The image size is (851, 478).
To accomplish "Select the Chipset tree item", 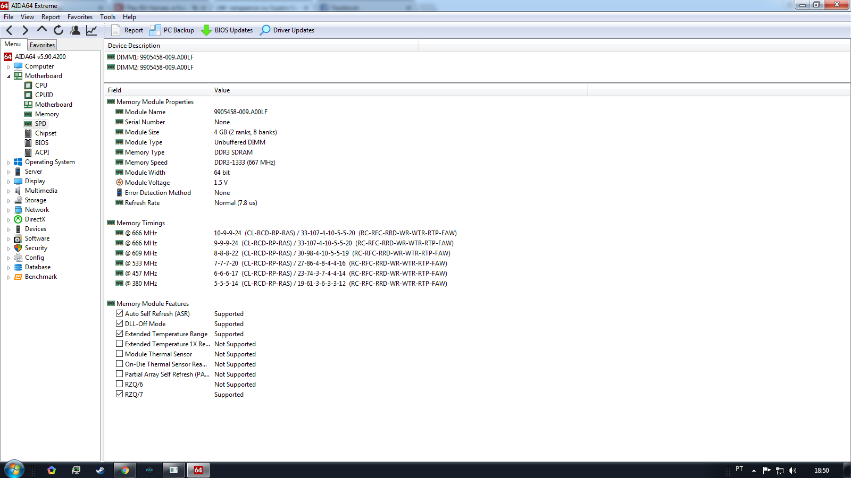I will [45, 133].
